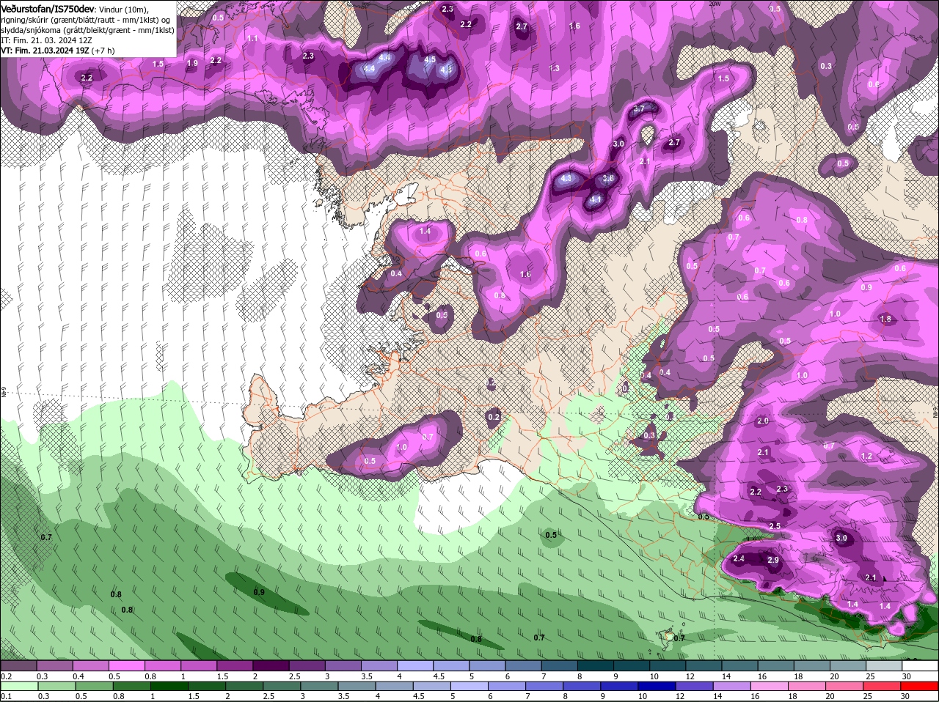Pick the palest green rain swatch at 0.1

pos(19,687)
